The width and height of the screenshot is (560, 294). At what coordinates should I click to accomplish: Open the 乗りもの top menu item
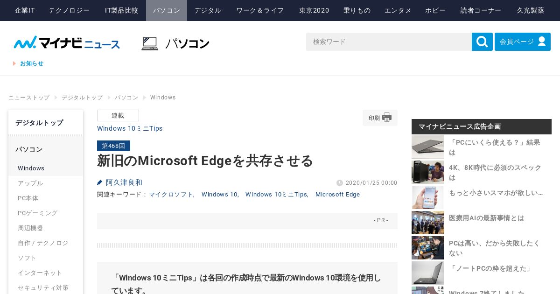tap(357, 10)
